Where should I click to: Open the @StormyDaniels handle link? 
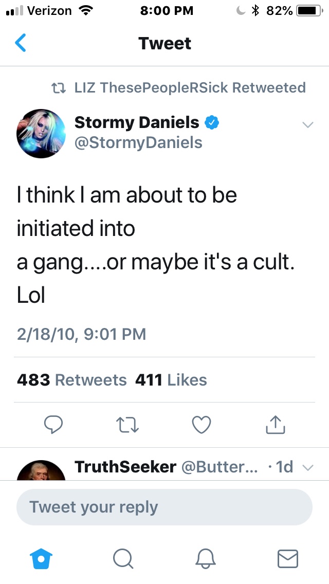[138, 142]
